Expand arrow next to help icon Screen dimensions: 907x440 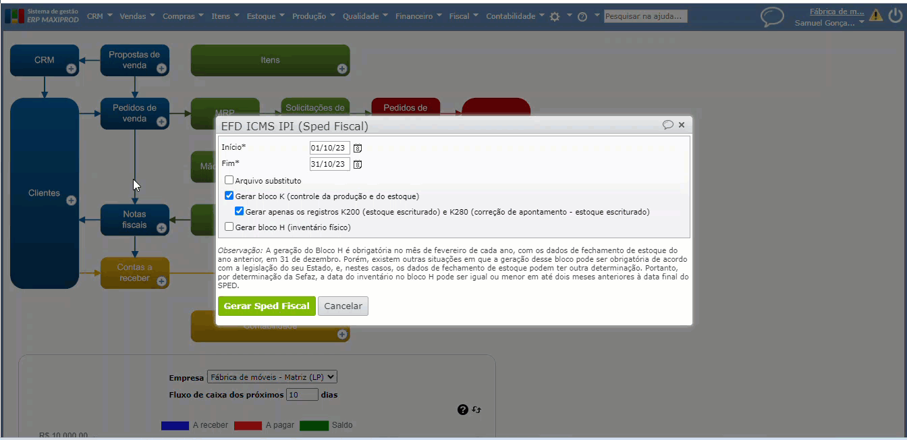point(597,15)
